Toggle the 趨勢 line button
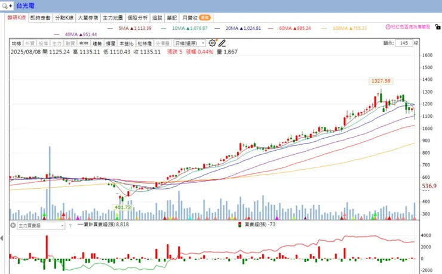 97,43
